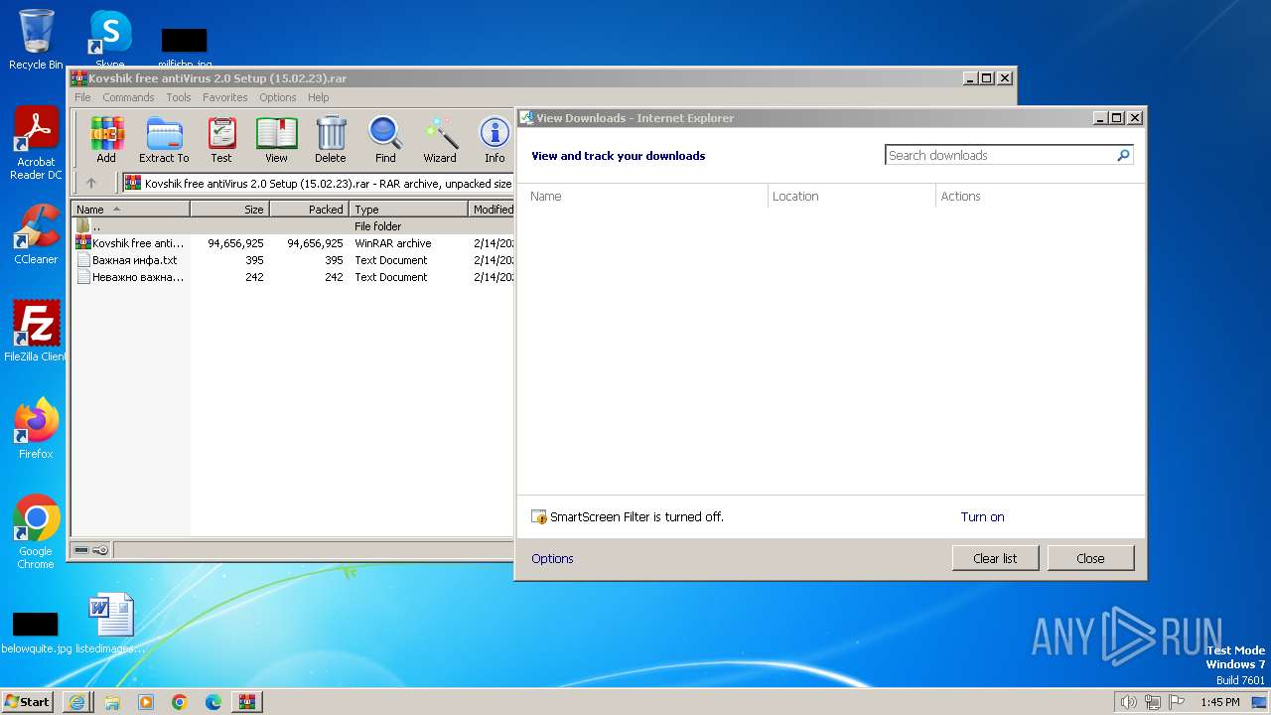This screenshot has width=1271, height=715.
Task: Select Важная инфа.txt file row
Action: (293, 260)
